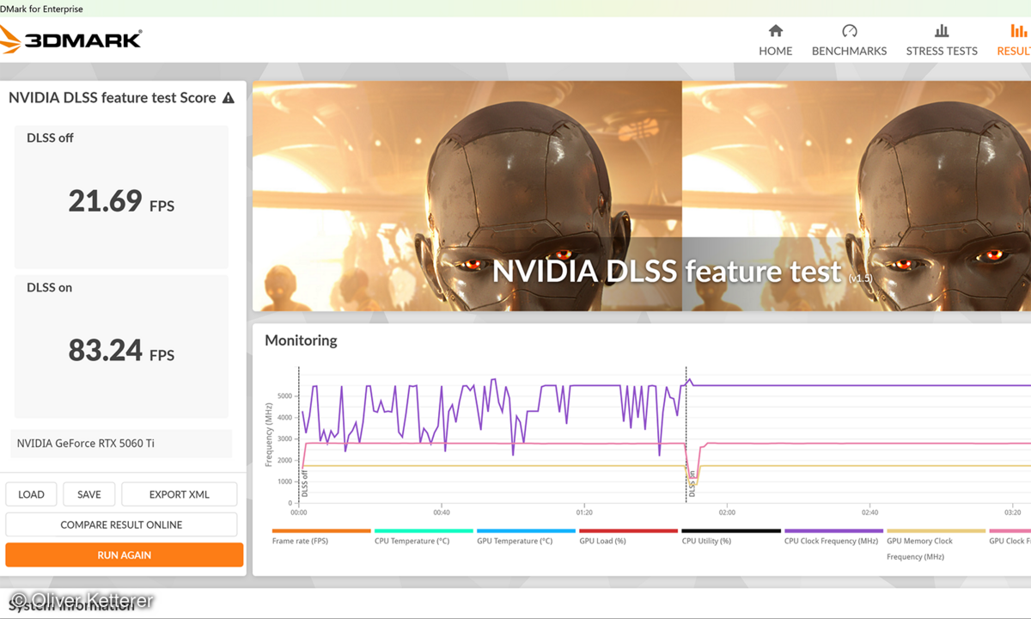Click the warning triangle beside score title

(x=229, y=98)
